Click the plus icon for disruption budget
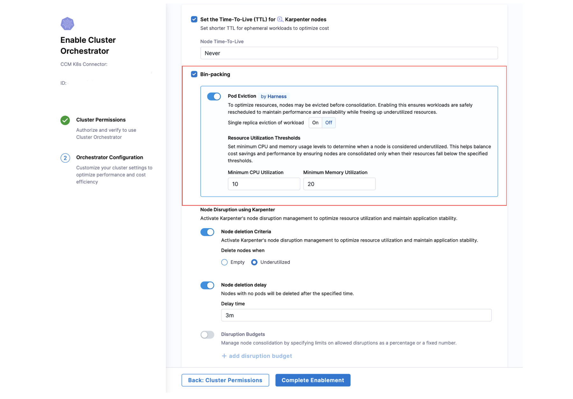 (224, 356)
